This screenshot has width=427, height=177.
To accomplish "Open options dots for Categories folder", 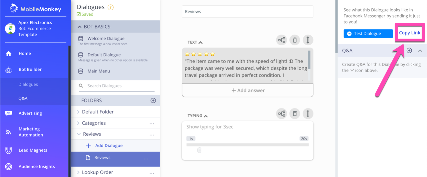I will [x=152, y=123].
